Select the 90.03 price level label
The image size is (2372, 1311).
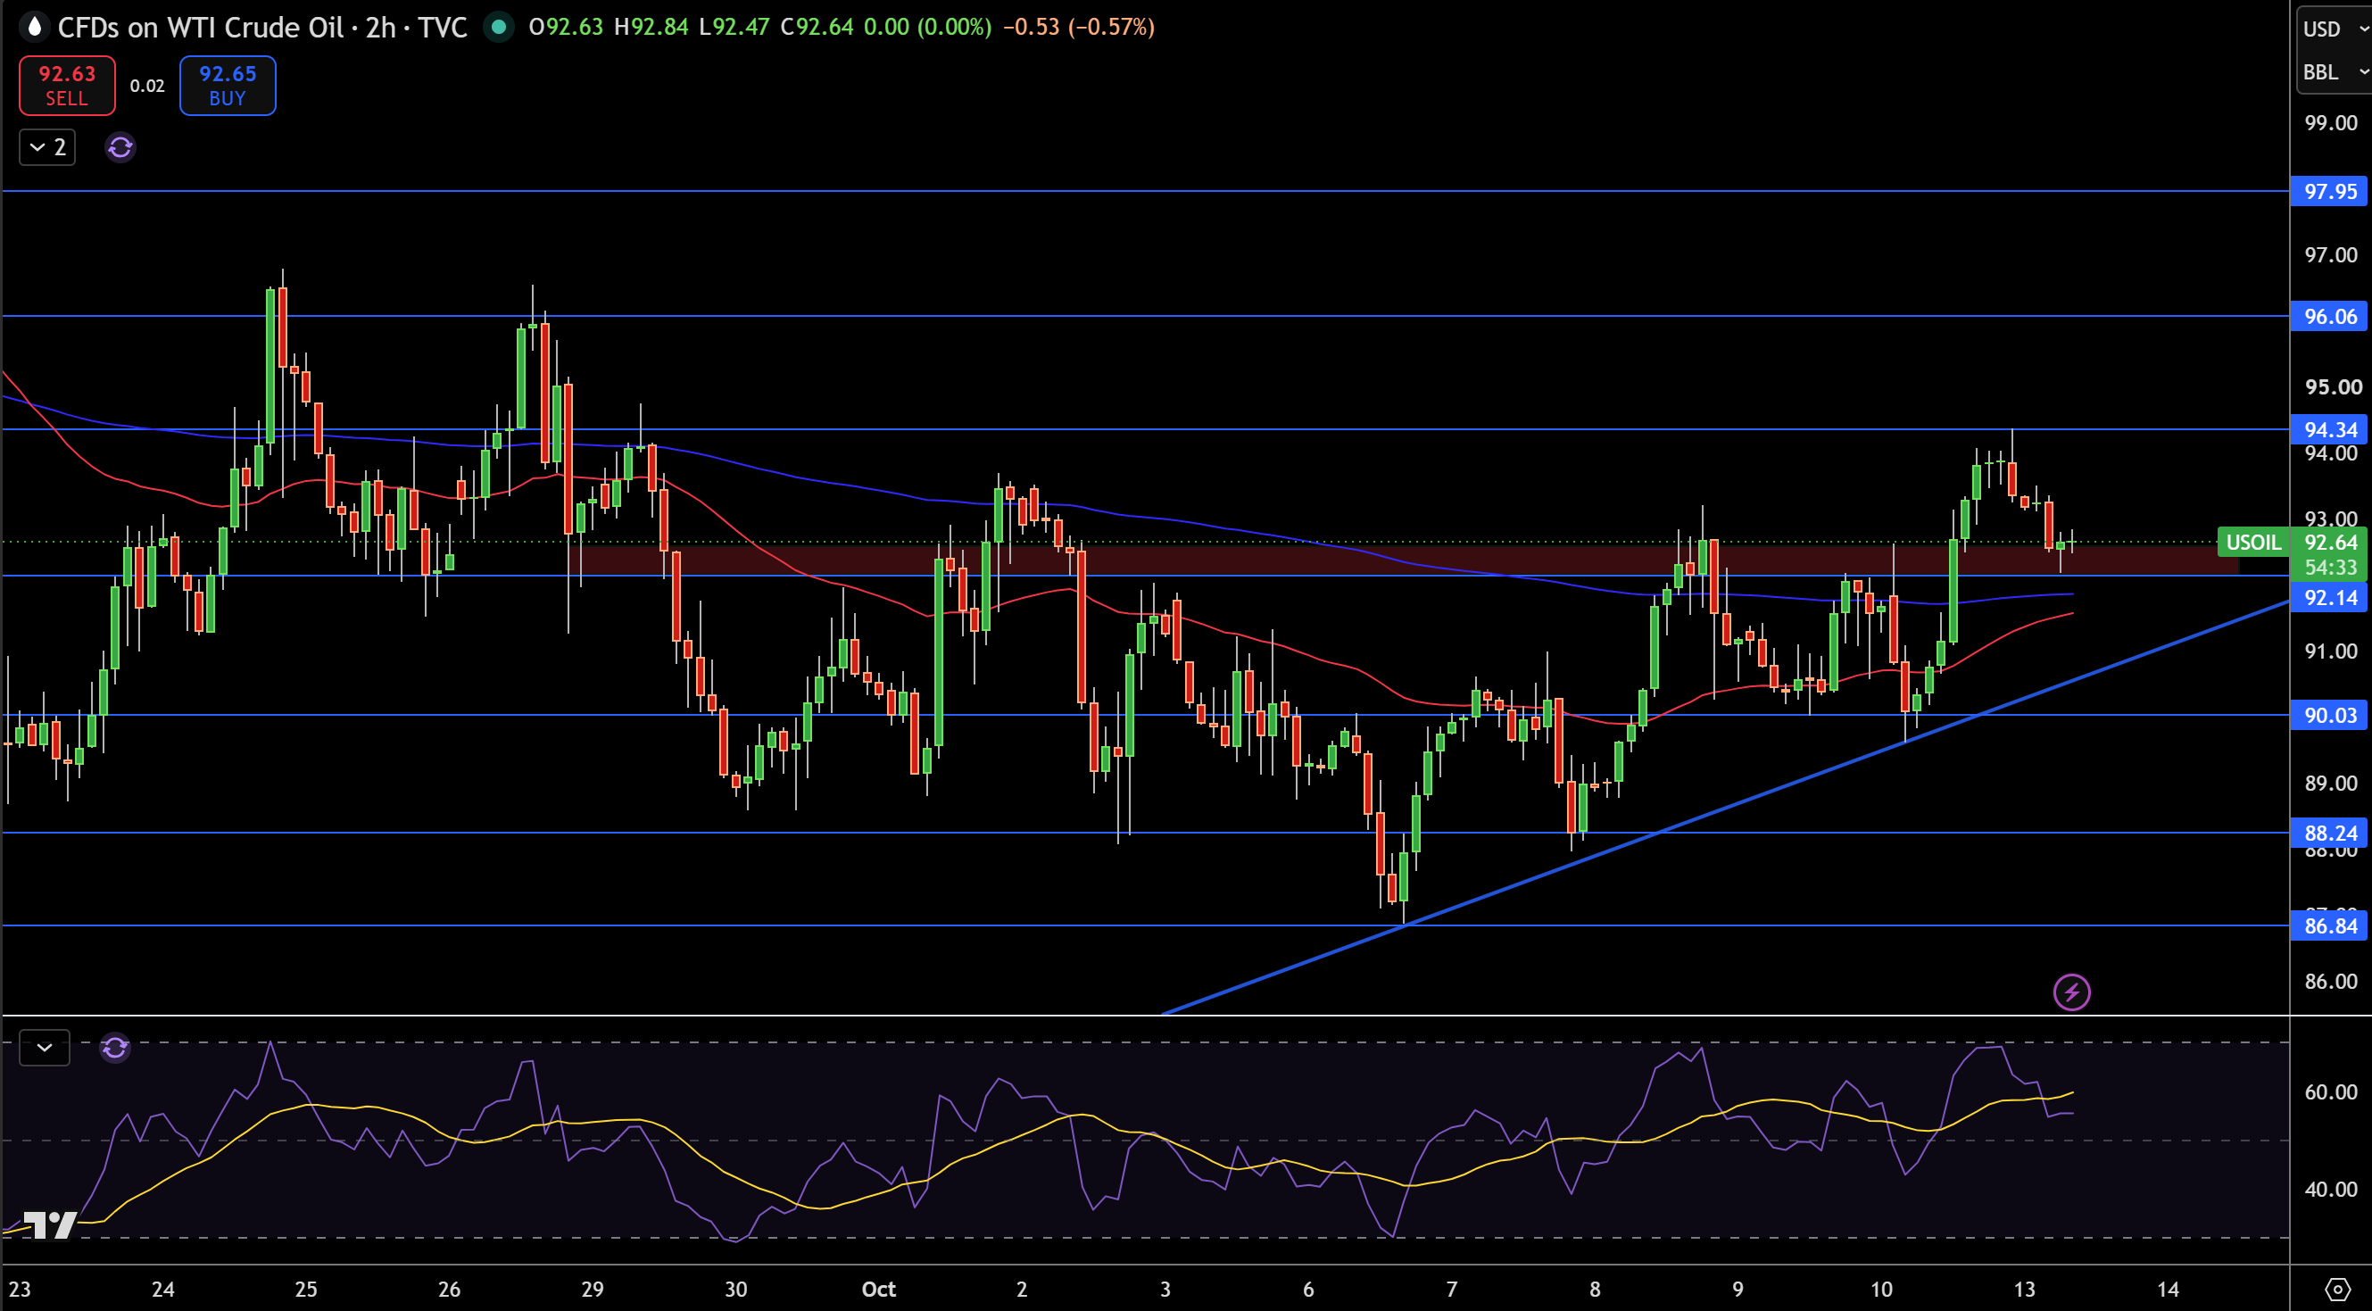[x=2331, y=716]
